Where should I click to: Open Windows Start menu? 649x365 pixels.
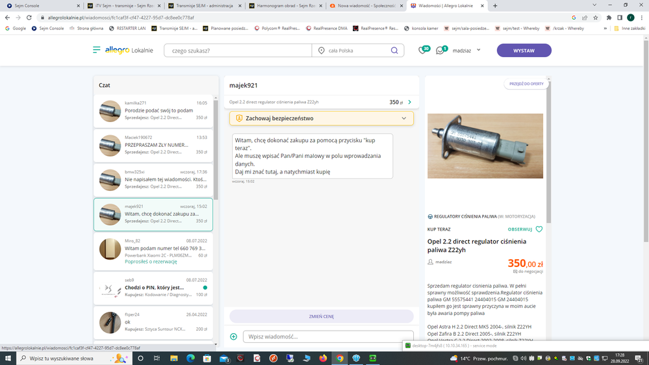pos(8,359)
